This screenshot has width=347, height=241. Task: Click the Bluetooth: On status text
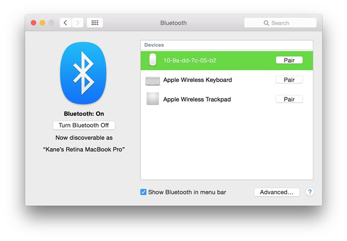(x=84, y=114)
